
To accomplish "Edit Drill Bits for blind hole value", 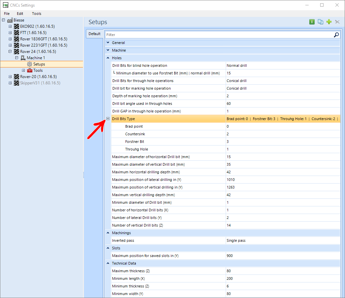I will pyautogui.click(x=283, y=65).
